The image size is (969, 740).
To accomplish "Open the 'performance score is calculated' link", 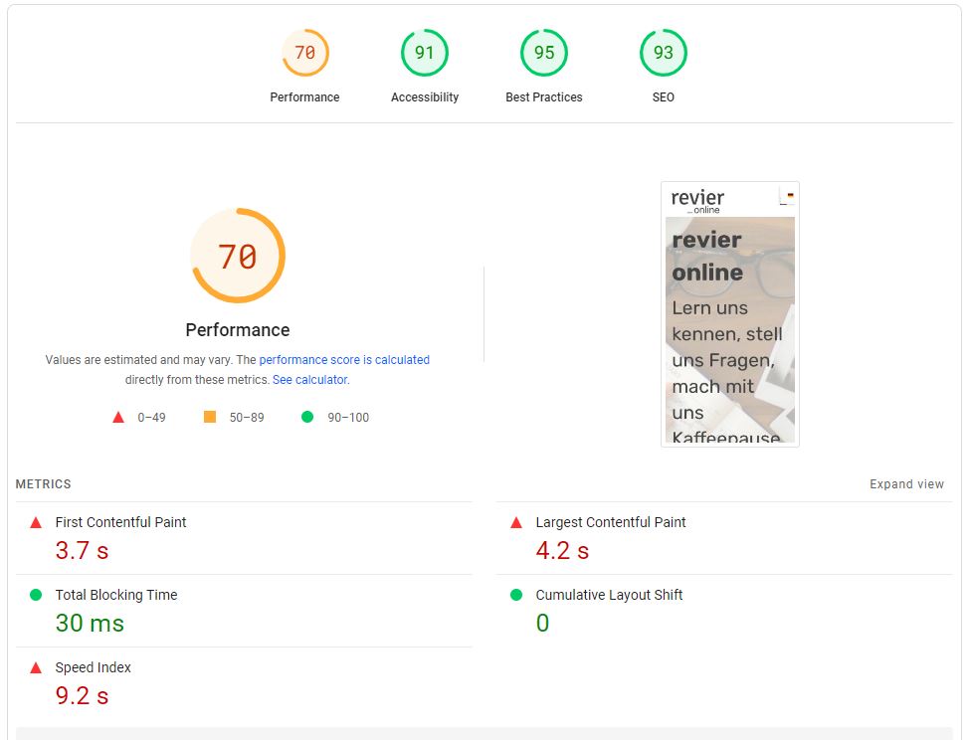I will click(344, 359).
